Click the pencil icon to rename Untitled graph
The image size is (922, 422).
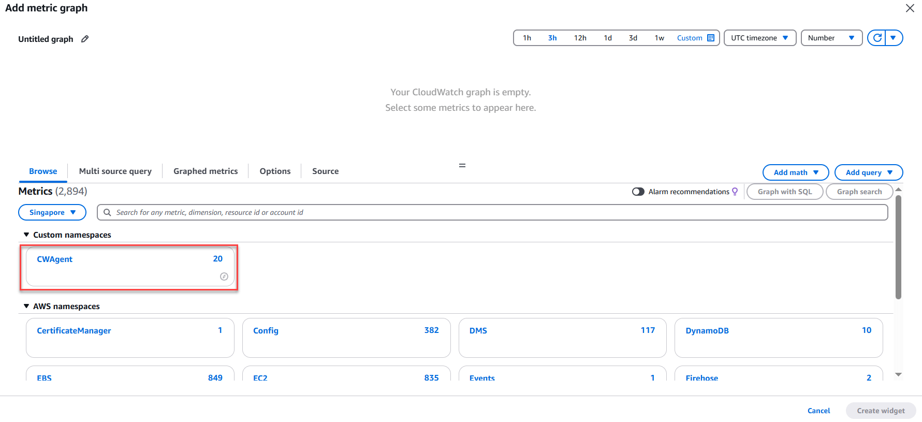point(85,39)
